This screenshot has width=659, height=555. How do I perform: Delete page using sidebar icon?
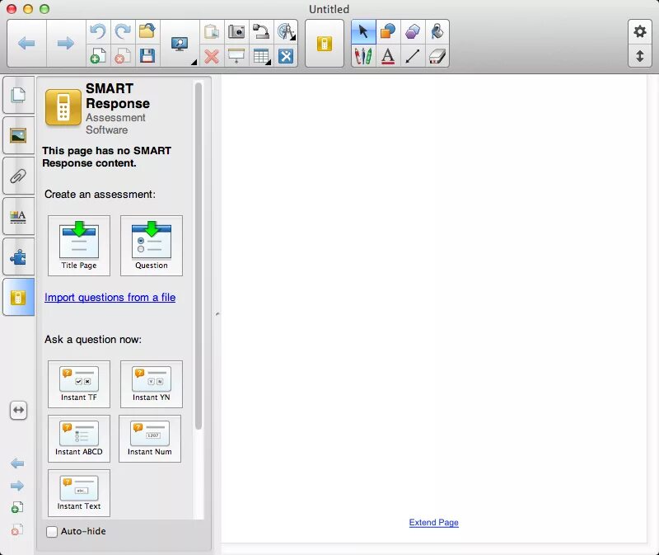pos(16,529)
